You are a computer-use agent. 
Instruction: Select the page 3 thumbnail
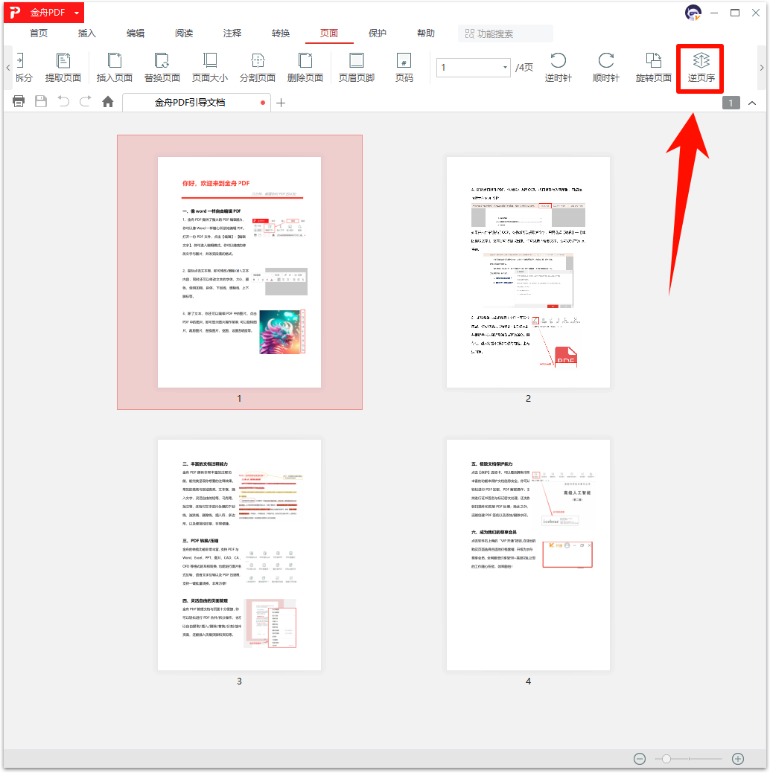pyautogui.click(x=239, y=554)
